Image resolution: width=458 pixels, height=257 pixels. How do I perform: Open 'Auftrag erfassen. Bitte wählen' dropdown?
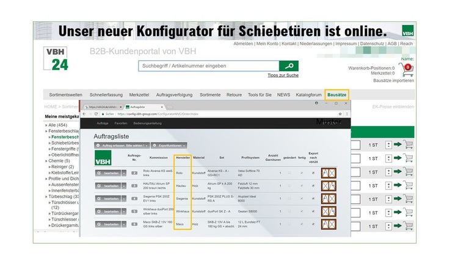121,146
